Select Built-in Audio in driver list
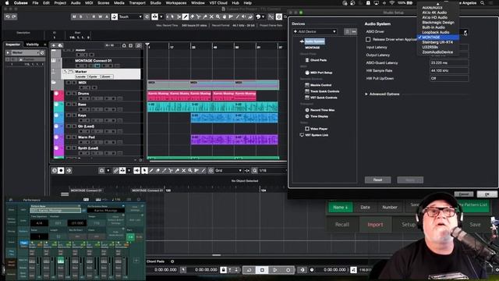This screenshot has height=281, width=499. (434, 27)
